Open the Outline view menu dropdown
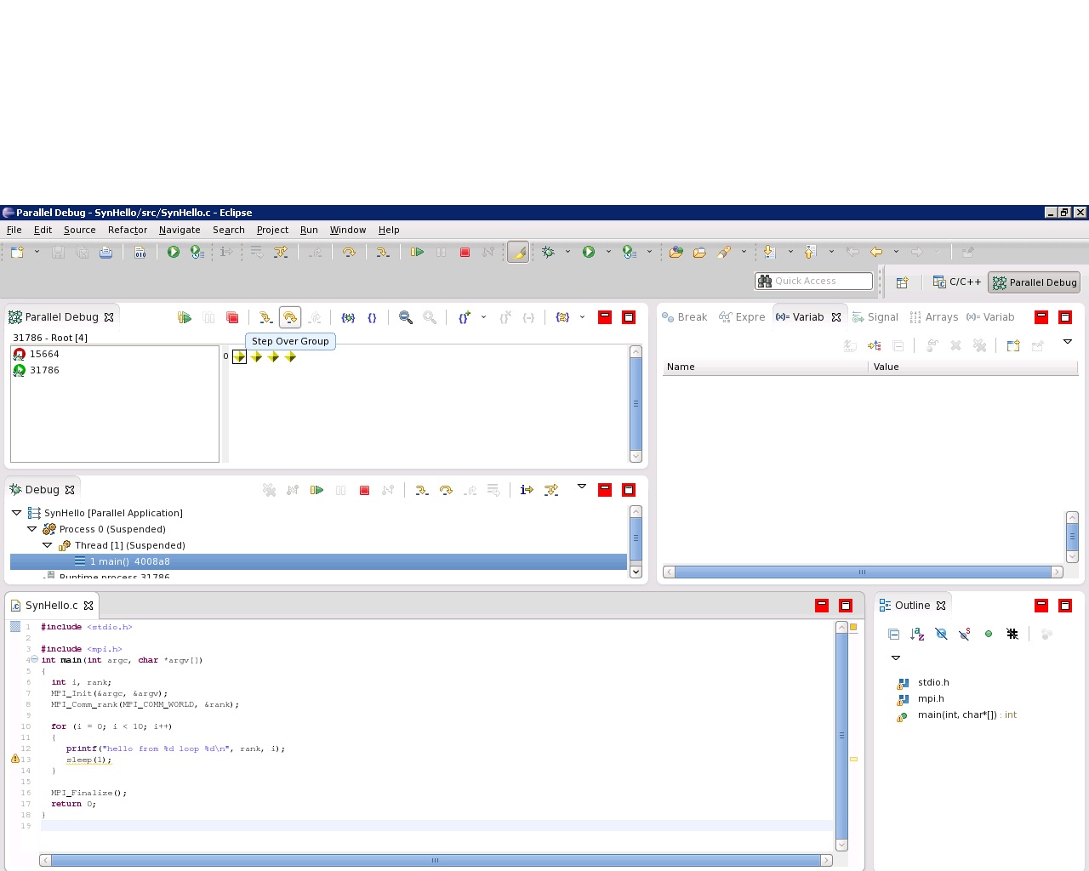This screenshot has height=871, width=1089. pos(895,658)
